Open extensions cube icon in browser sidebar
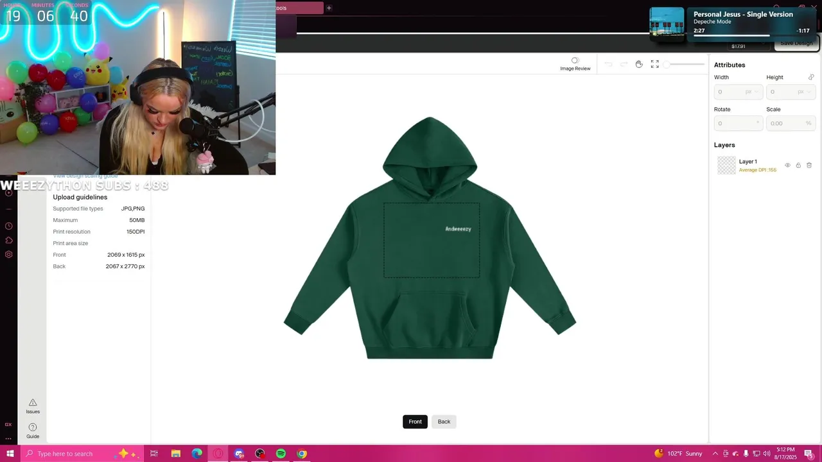 8,240
